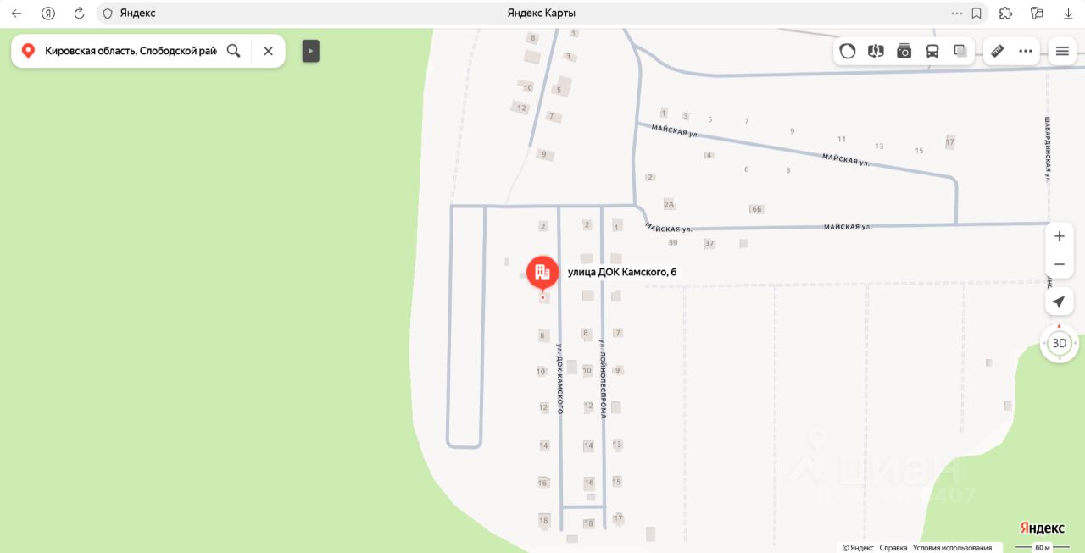The image size is (1085, 553).
Task: Enable street panoramas layer
Action: 876,51
